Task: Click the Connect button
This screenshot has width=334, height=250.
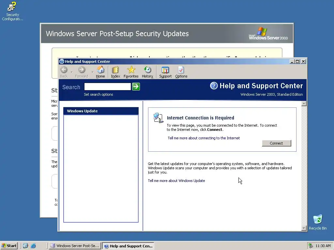Action: click(277, 143)
